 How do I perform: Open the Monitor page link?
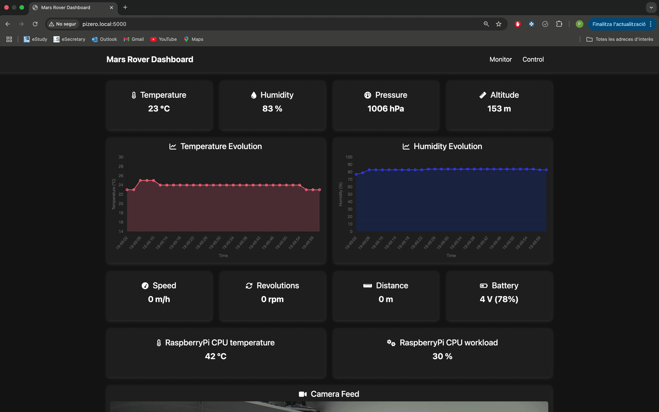click(x=500, y=59)
